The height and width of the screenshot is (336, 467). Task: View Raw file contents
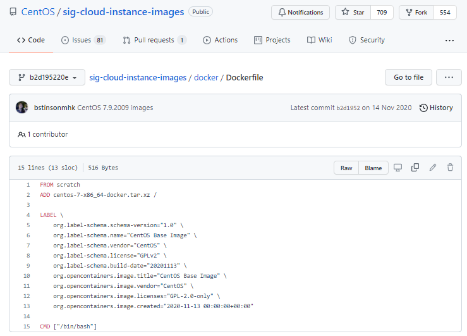346,168
